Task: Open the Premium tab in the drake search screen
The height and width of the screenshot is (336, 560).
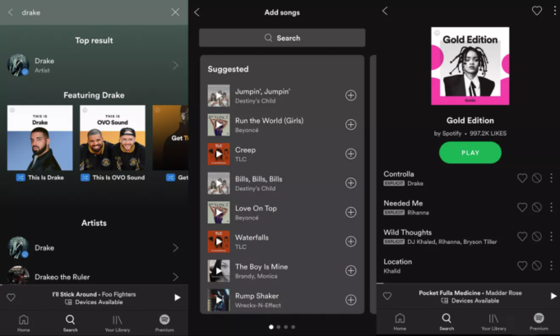Action: pyautogui.click(x=164, y=323)
